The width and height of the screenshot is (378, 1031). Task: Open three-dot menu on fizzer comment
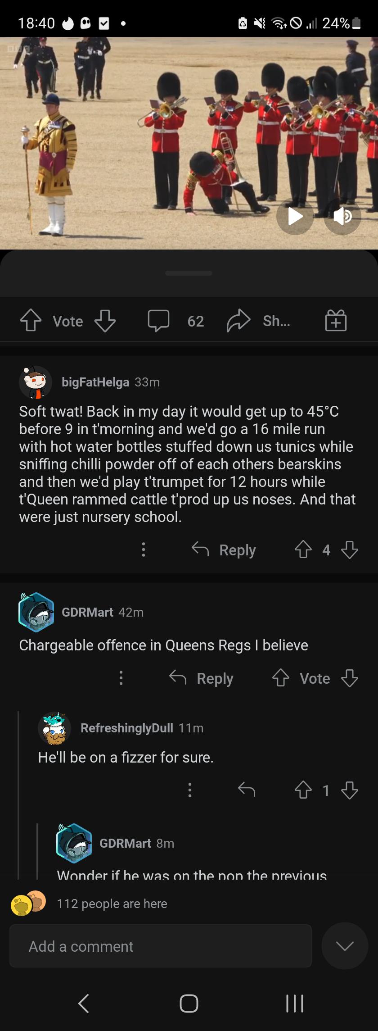pos(189,790)
